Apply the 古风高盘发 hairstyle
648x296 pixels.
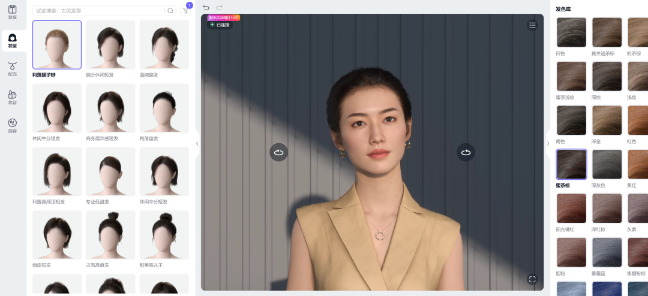pyautogui.click(x=110, y=235)
